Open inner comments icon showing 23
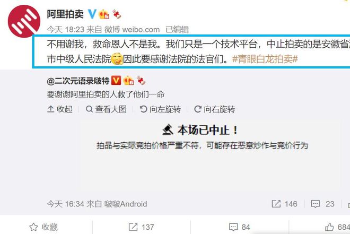This screenshot has width=350, height=234. pyautogui.click(x=315, y=204)
